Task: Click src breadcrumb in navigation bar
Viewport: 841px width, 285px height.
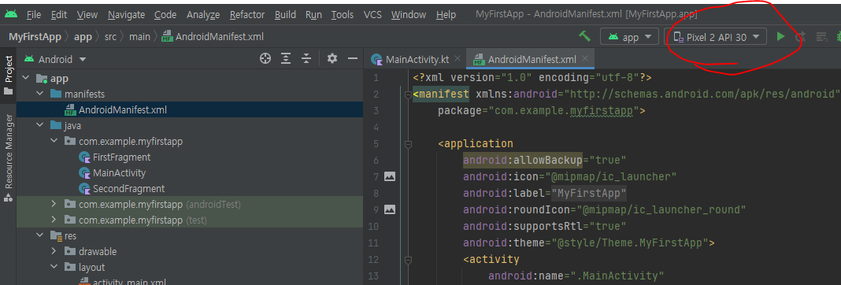Action: pos(110,37)
